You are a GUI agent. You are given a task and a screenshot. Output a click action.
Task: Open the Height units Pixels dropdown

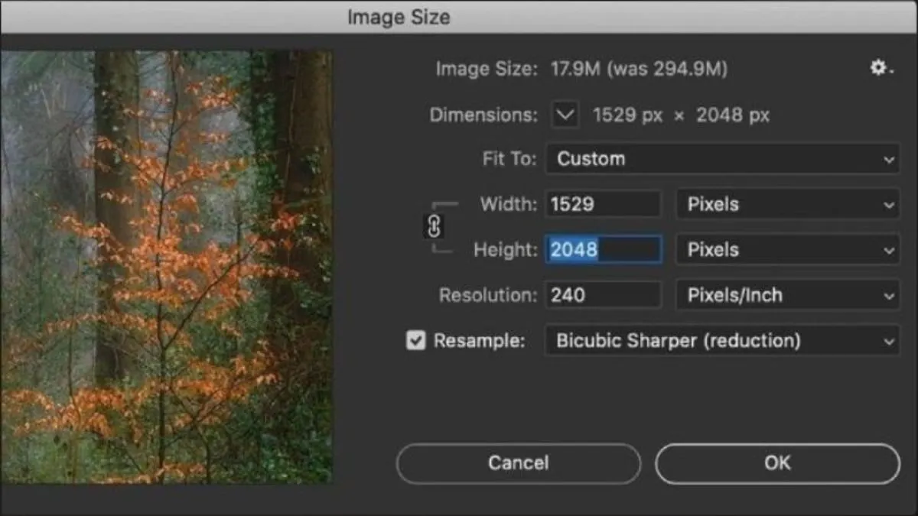pos(787,250)
